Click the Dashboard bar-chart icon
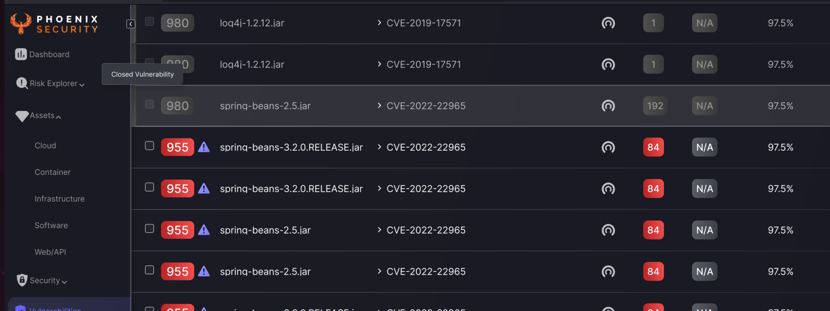This screenshot has height=311, width=830. [21, 54]
